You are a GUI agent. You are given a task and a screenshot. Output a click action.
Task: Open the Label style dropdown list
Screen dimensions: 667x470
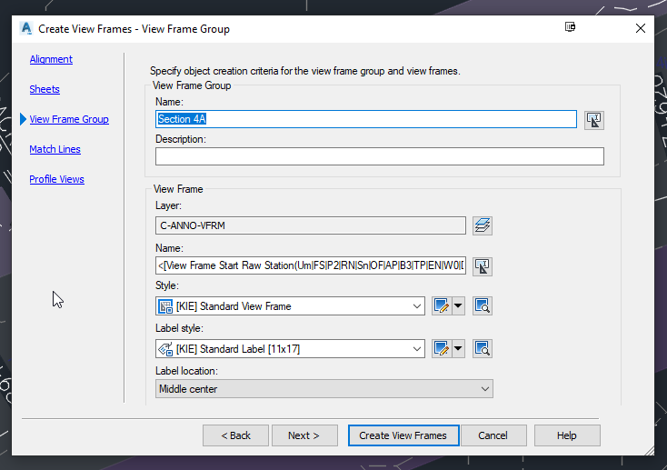point(417,349)
